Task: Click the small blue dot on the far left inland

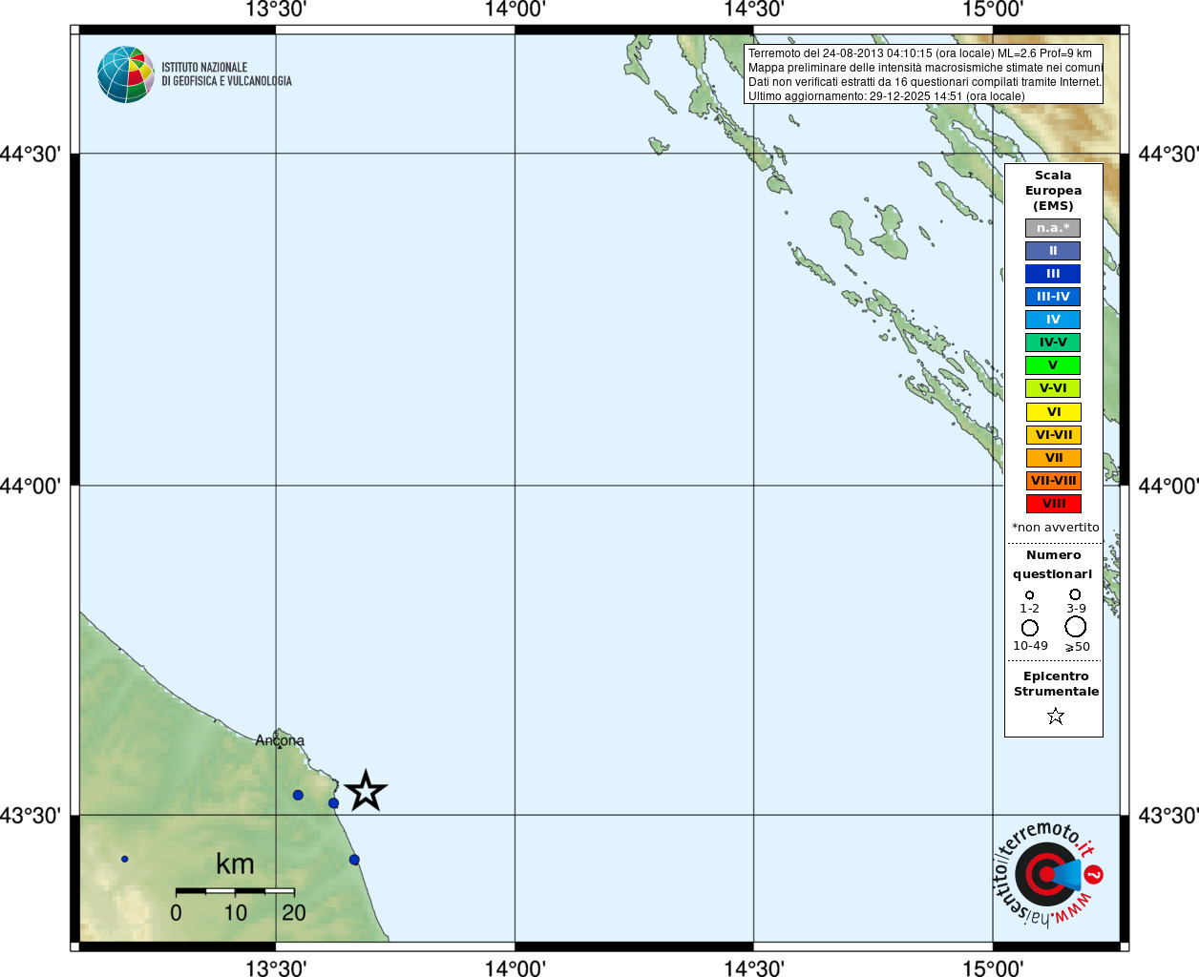Action: click(x=124, y=859)
